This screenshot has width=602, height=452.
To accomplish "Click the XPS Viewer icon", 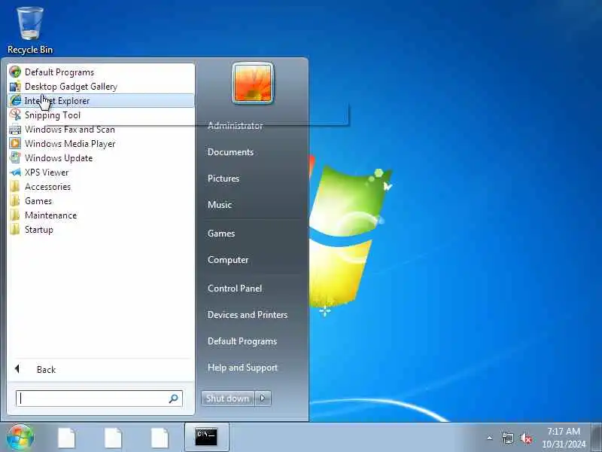I will pyautogui.click(x=15, y=173).
